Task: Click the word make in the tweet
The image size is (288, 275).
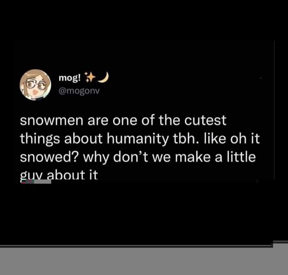Action: click(192, 157)
